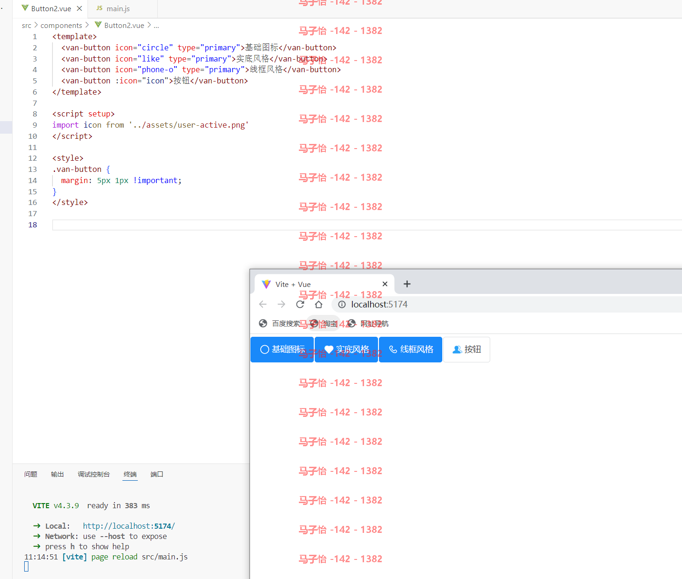Click line number 9 in editor gutter
The image size is (682, 579).
(x=34, y=125)
